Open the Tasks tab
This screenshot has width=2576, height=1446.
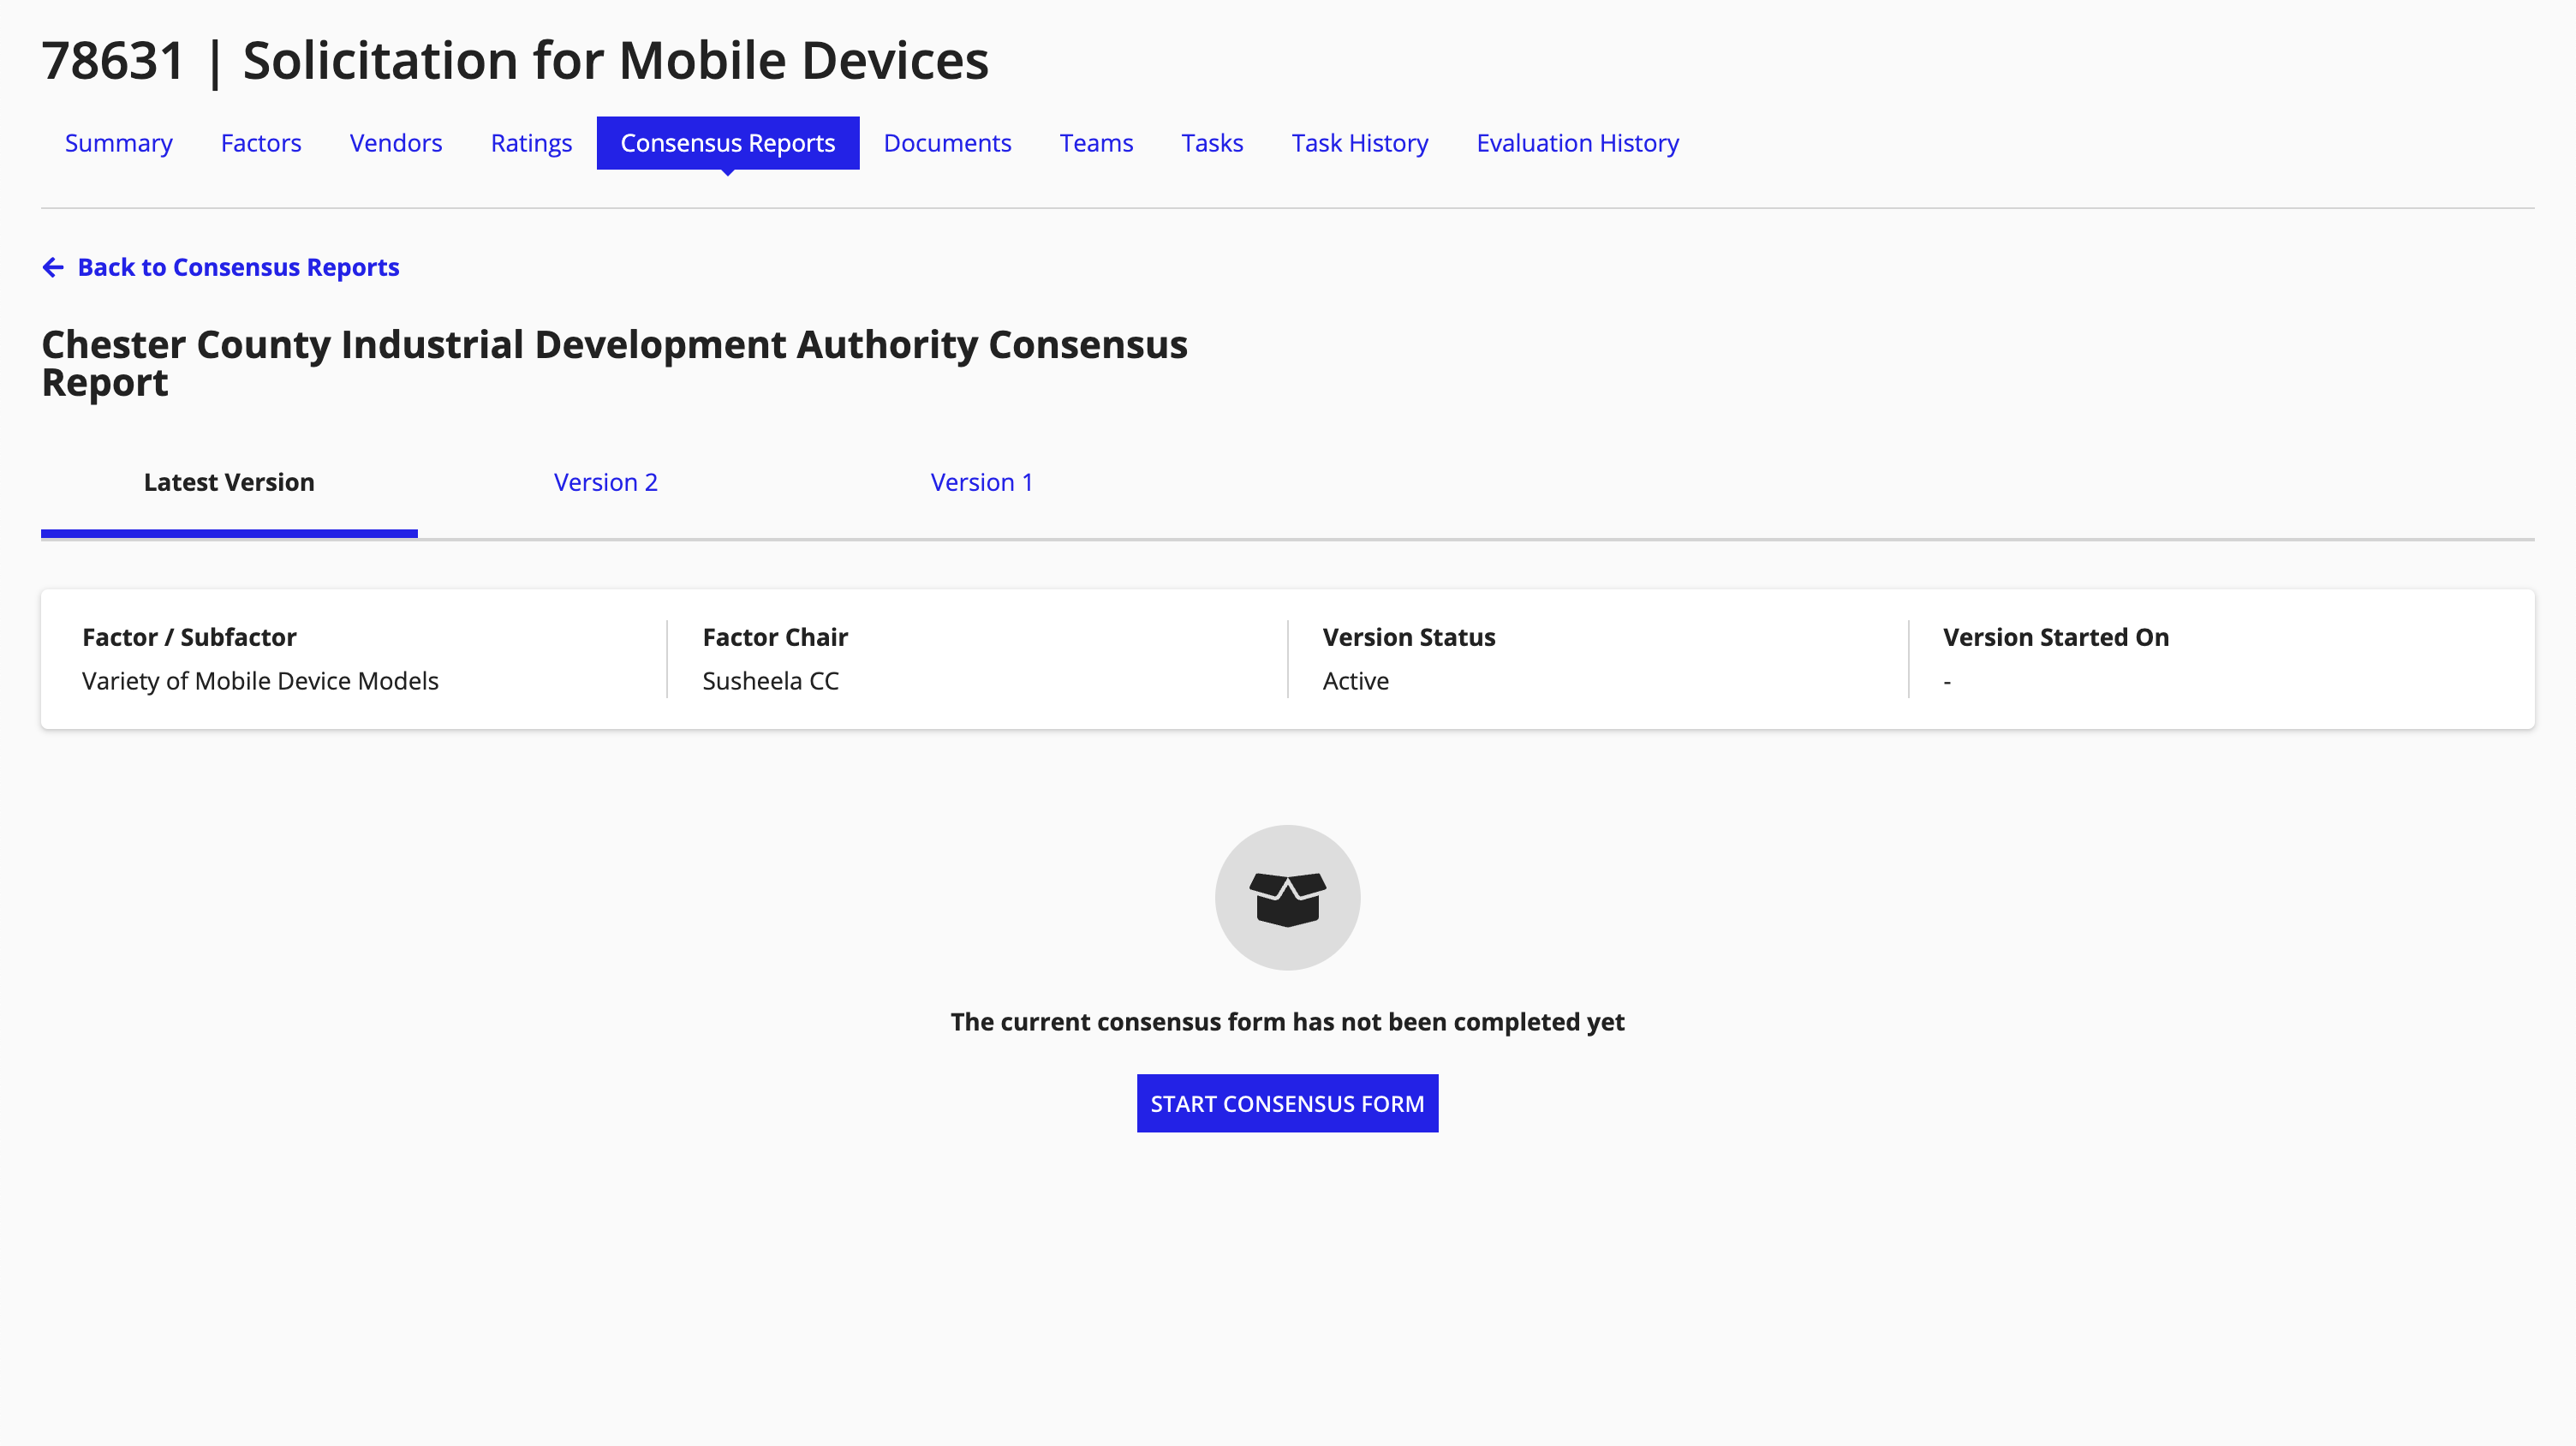tap(1212, 143)
